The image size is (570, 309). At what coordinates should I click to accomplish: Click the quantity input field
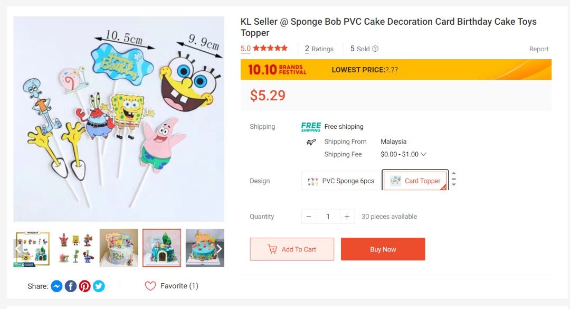(328, 216)
